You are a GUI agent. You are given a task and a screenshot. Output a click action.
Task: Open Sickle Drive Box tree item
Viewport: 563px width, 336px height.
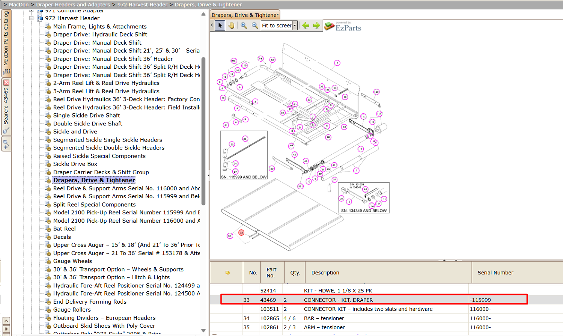pyautogui.click(x=75, y=164)
